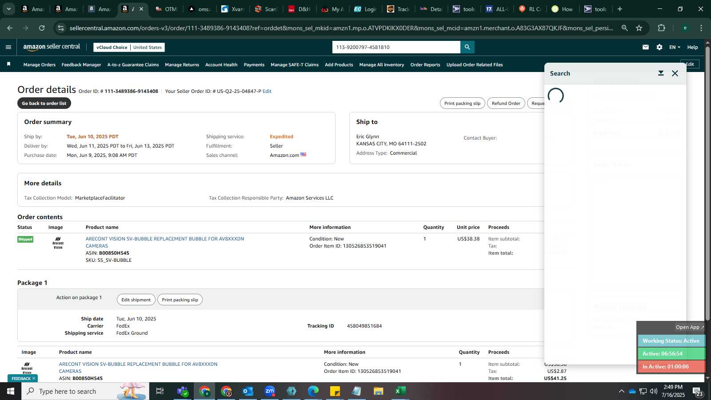Click top Print packing slip button

(x=462, y=103)
